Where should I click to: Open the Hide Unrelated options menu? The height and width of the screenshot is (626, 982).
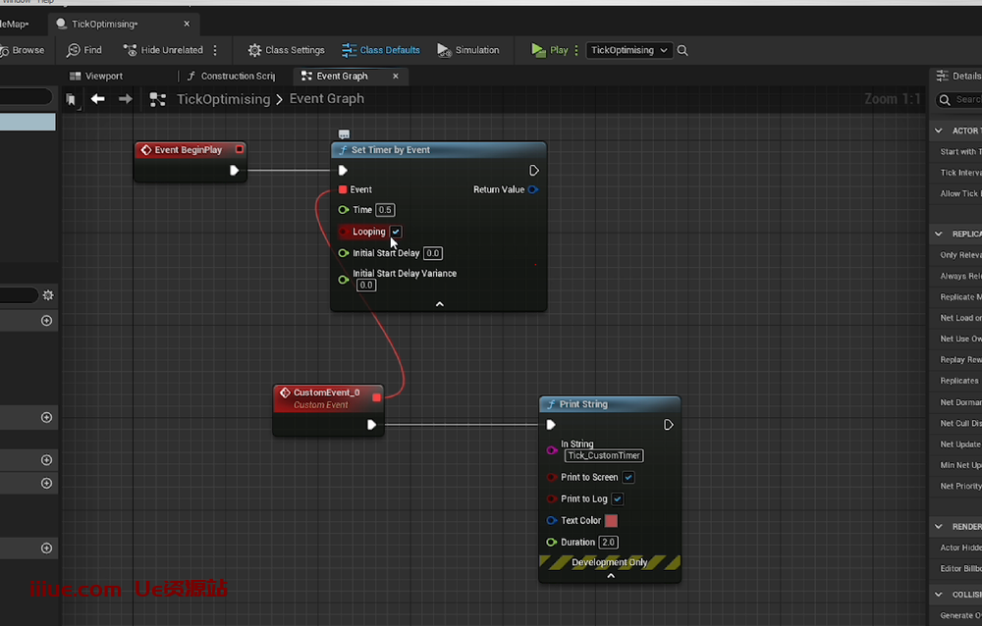pyautogui.click(x=215, y=50)
